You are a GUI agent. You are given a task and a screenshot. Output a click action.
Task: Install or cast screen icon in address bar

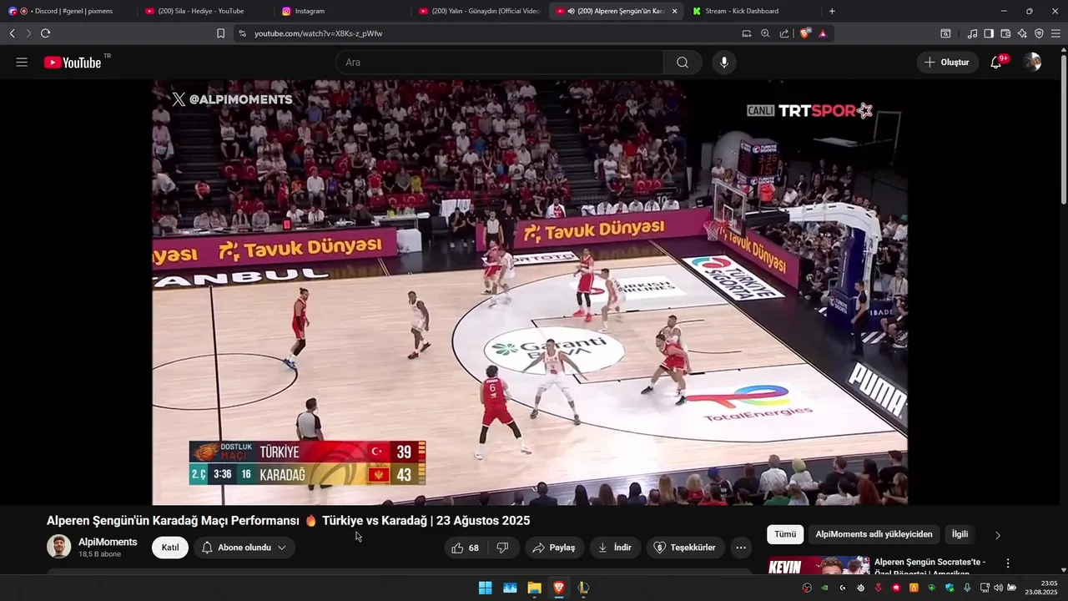point(747,33)
